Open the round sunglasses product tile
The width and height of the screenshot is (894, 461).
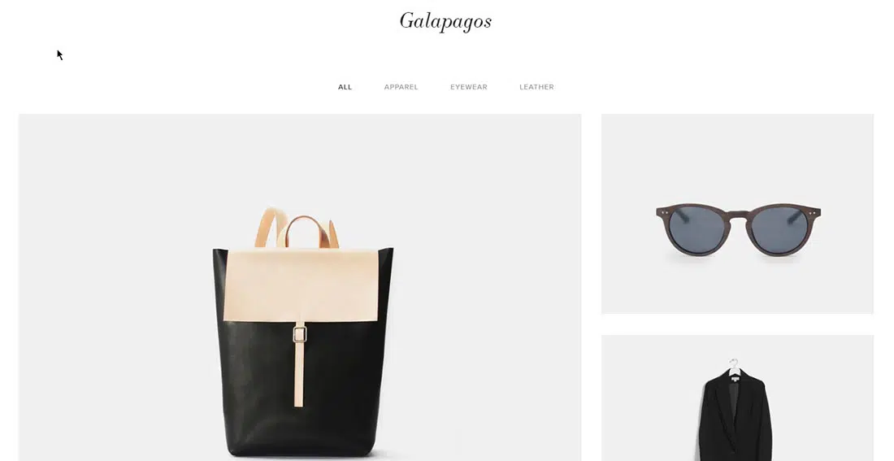(737, 213)
